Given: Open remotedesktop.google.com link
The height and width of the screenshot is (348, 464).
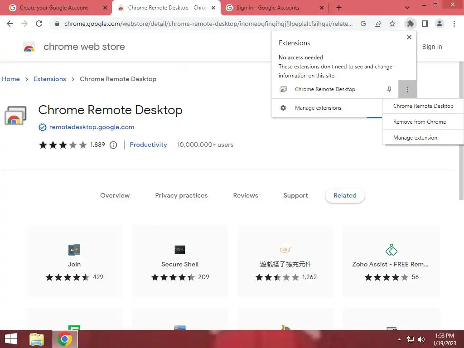Looking at the screenshot, I should pyautogui.click(x=92, y=127).
